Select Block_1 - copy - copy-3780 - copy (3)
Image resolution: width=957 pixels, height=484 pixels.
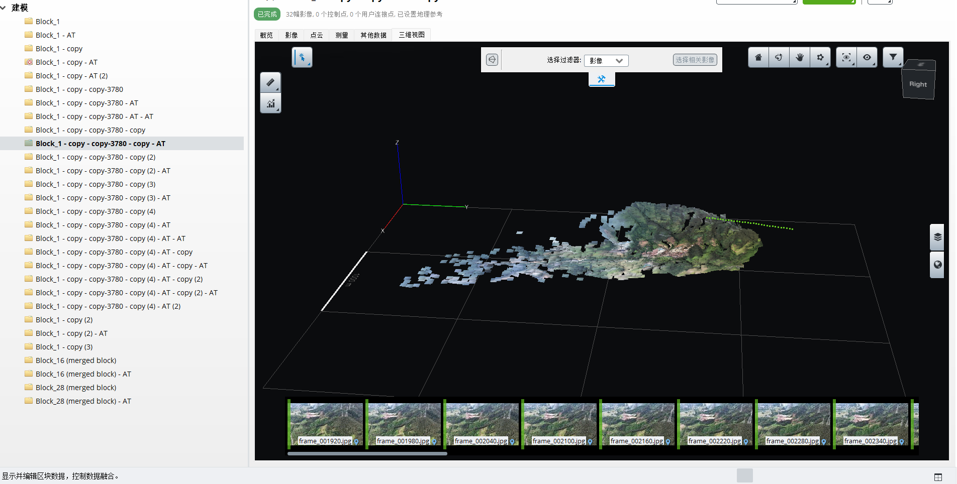pos(95,184)
